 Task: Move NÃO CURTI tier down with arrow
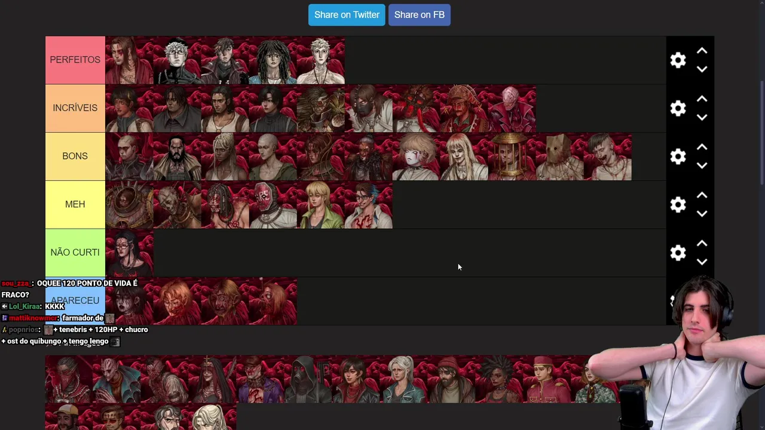point(702,262)
